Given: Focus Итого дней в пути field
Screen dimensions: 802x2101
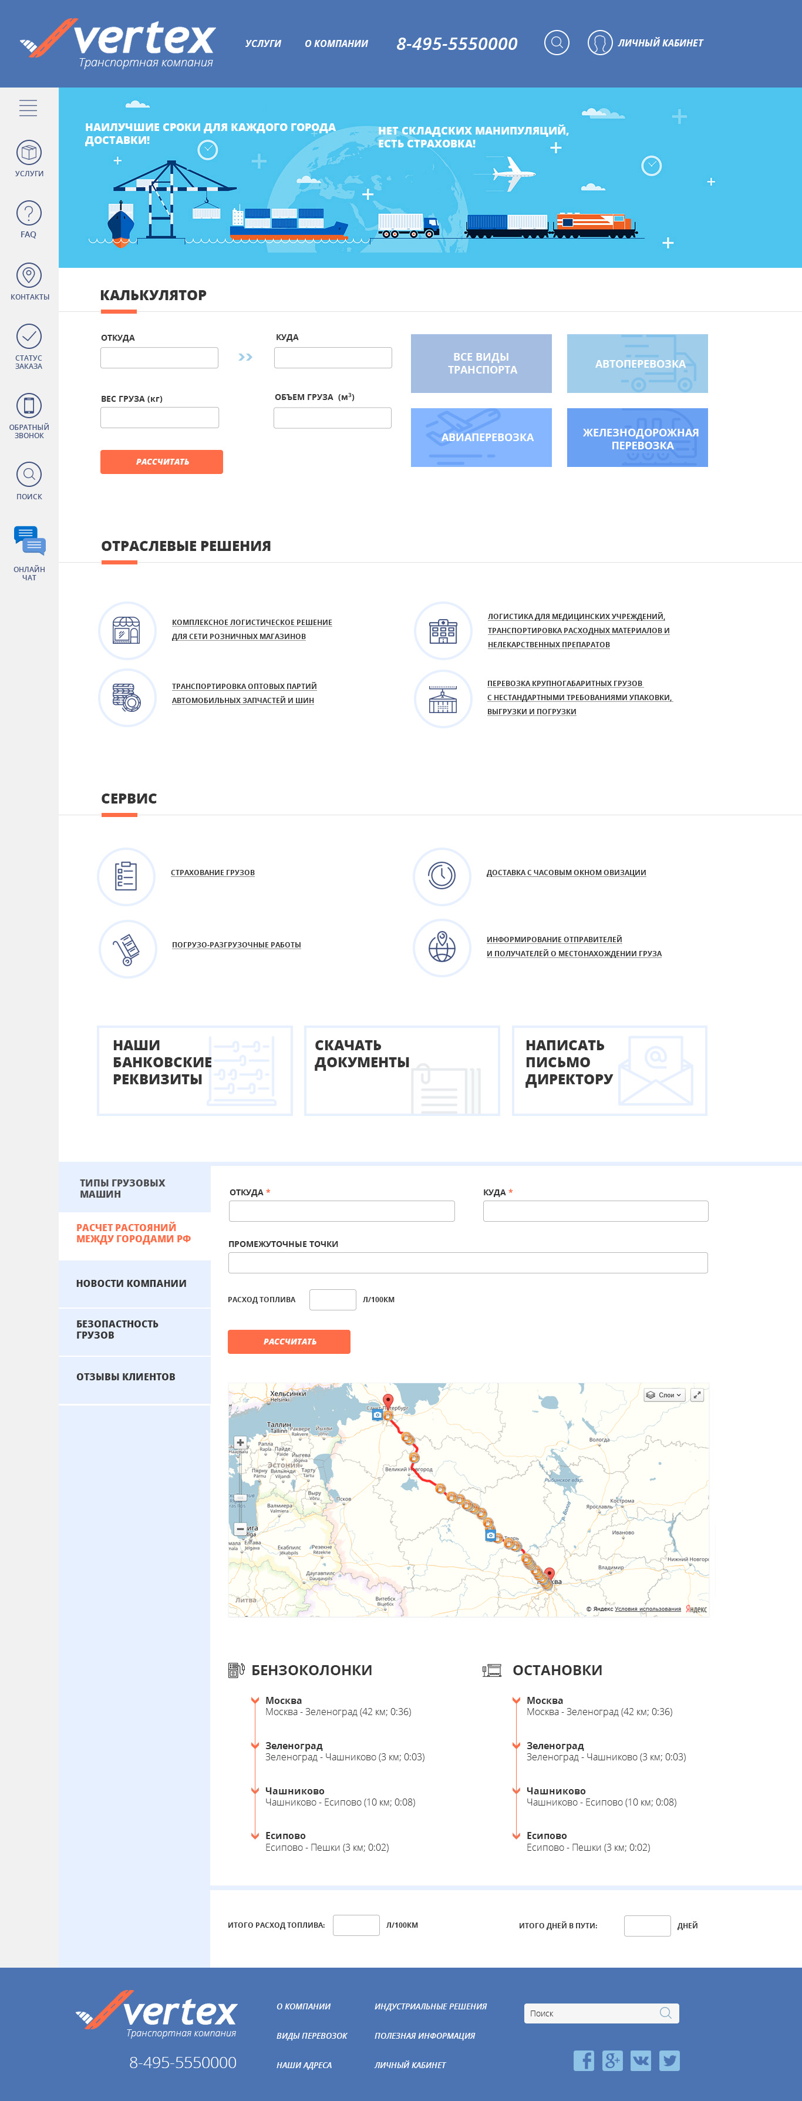Looking at the screenshot, I should click(x=647, y=1925).
